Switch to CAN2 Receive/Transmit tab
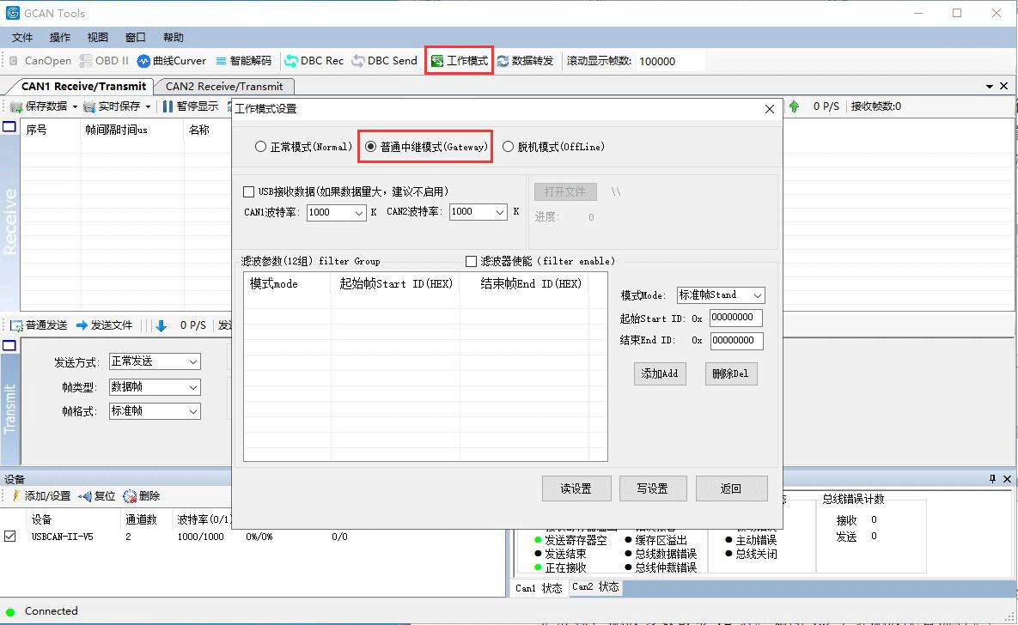Viewport: 1018px width, 625px height. [x=224, y=87]
